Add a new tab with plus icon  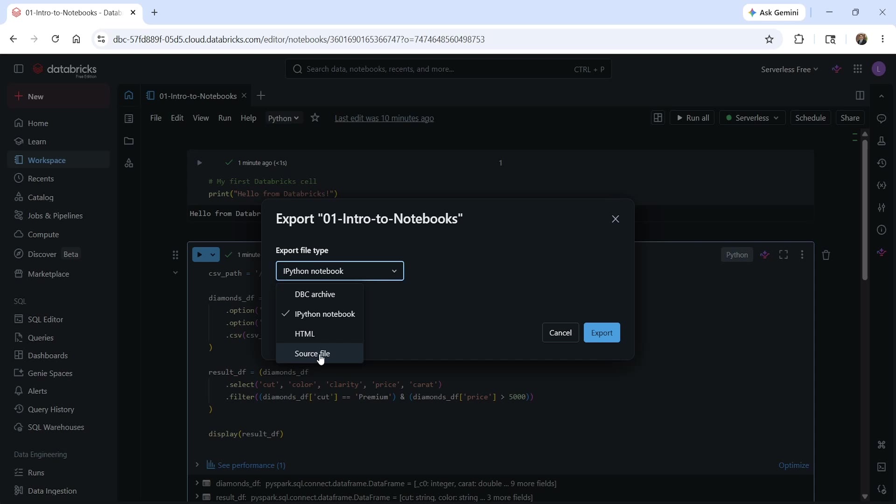(x=261, y=96)
